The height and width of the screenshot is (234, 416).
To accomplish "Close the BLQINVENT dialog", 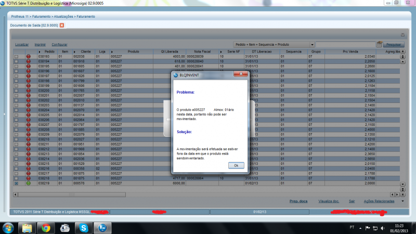I will coord(241,74).
